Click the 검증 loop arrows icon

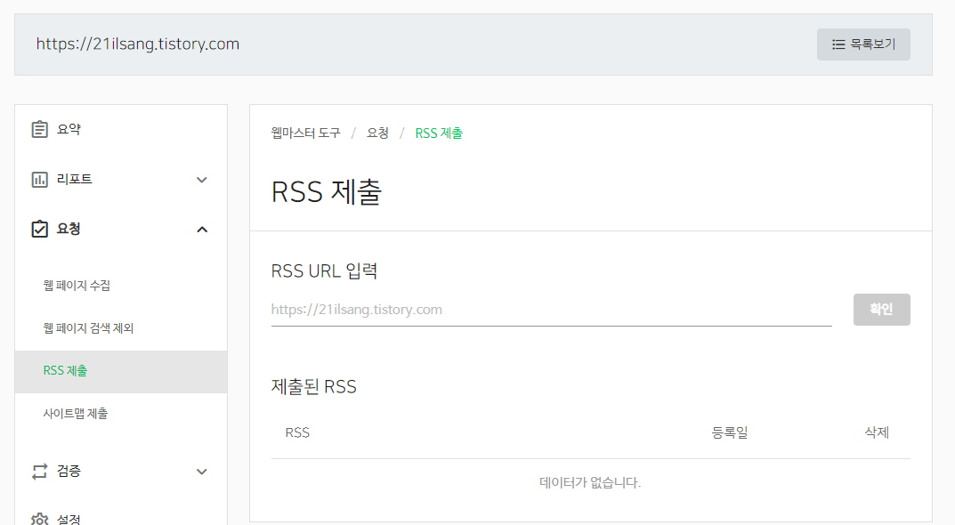(39, 472)
